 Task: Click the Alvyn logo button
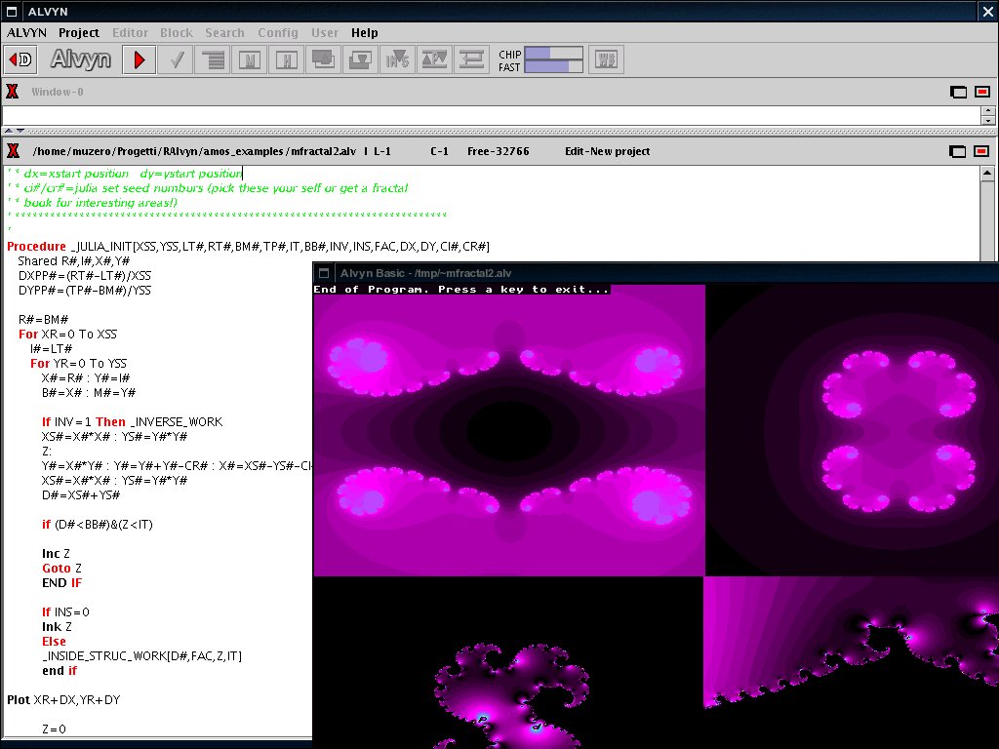[x=80, y=59]
